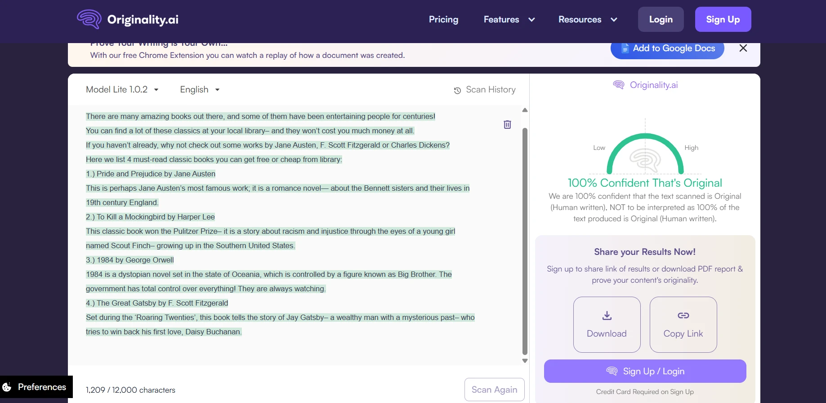Delete scanned text with trash icon
Viewport: 826px width, 403px height.
tap(507, 125)
